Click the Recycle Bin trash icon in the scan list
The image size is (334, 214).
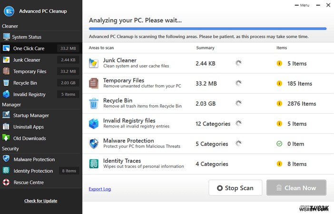coord(94,103)
